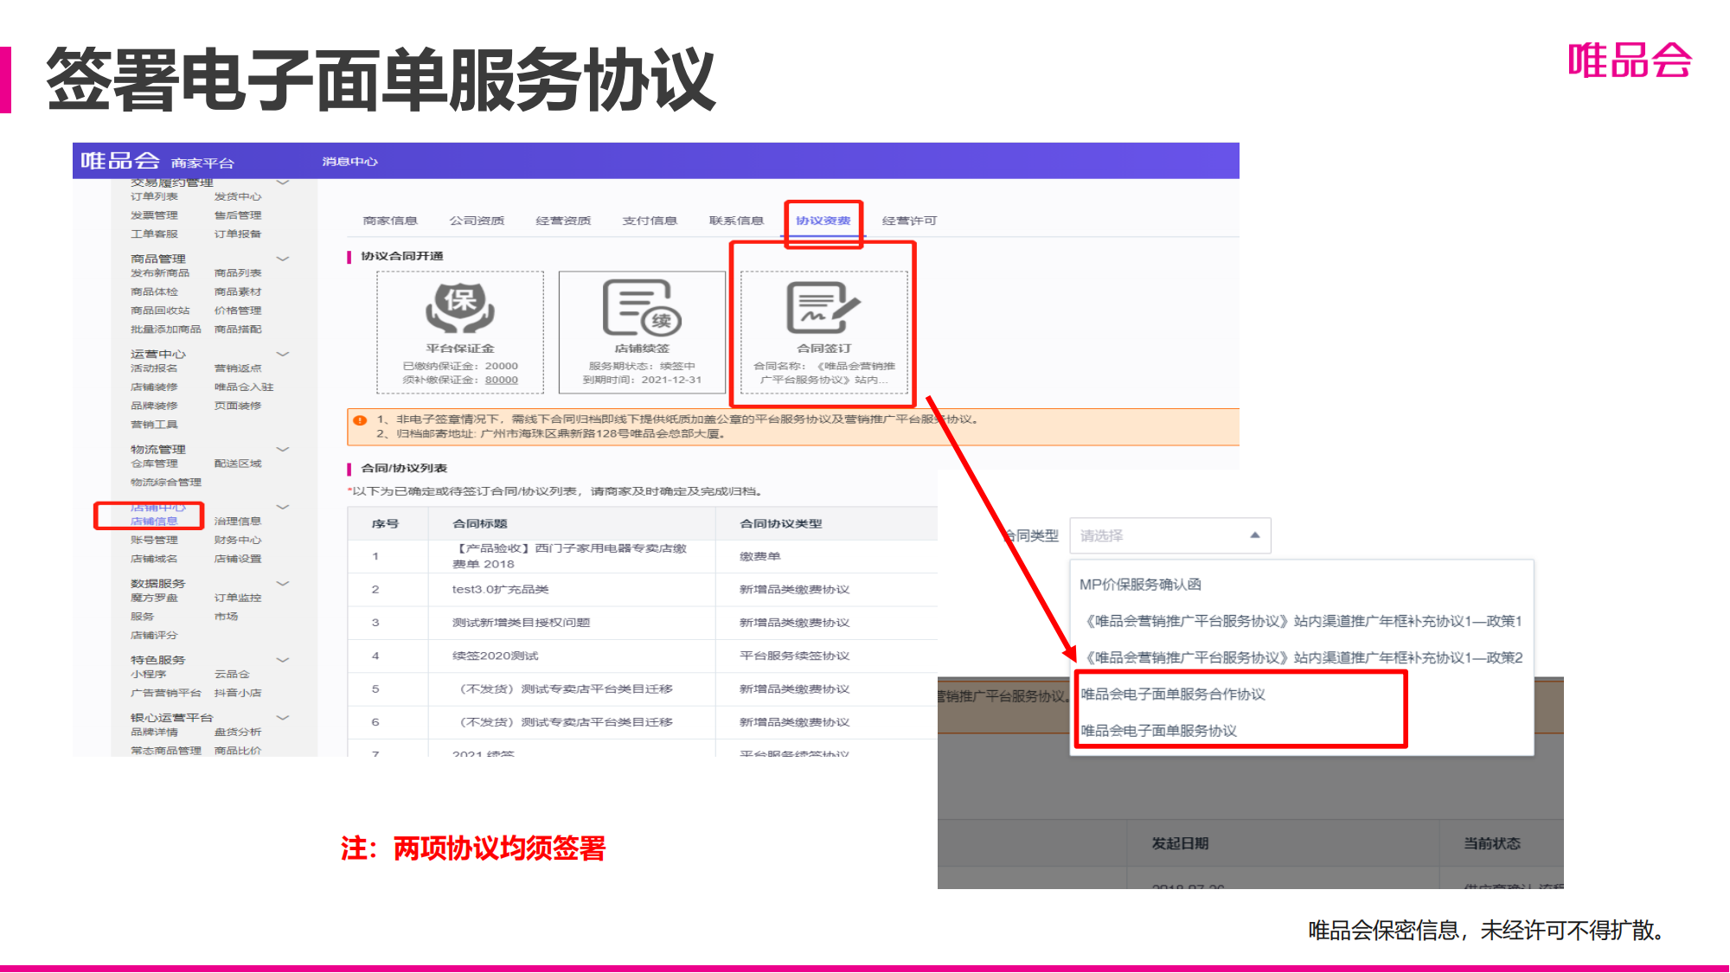Switch to the 公司资质 tab
The width and height of the screenshot is (1730, 973).
(x=477, y=221)
